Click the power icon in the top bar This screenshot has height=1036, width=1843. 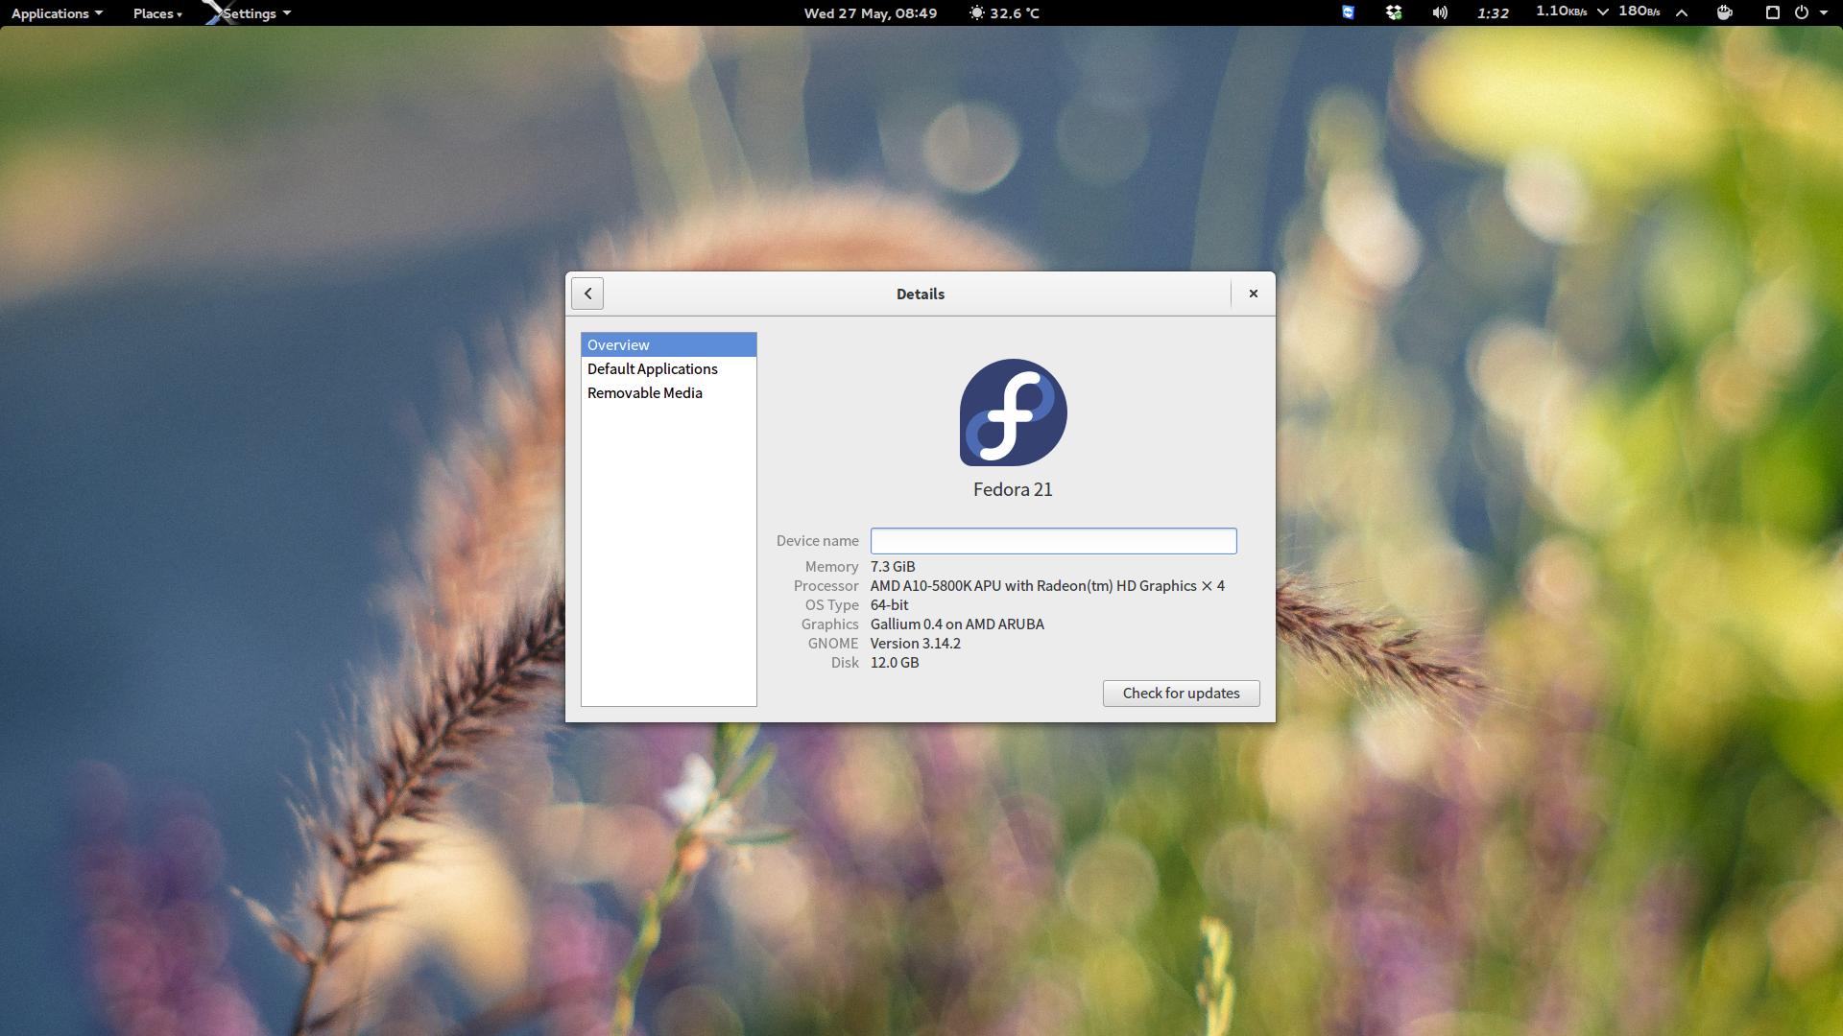point(1803,13)
